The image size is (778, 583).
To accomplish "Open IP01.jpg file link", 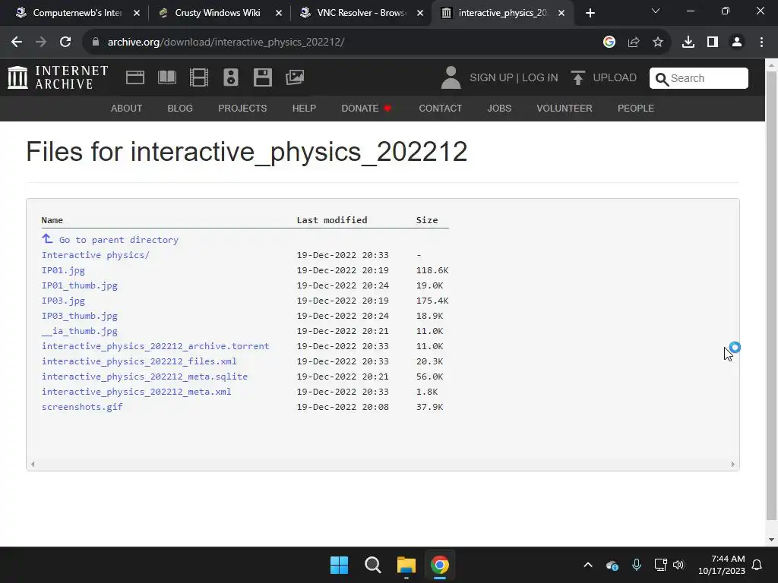I will tap(63, 270).
